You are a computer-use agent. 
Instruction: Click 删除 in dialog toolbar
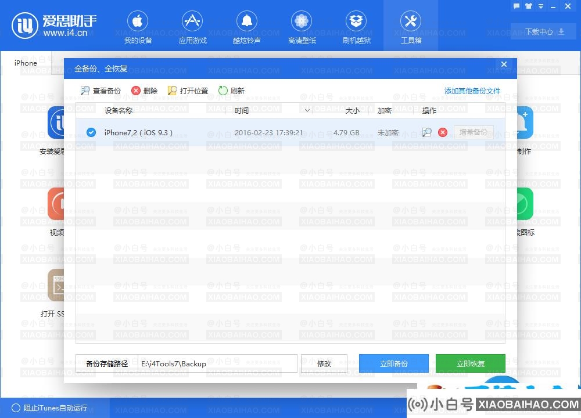tap(145, 91)
